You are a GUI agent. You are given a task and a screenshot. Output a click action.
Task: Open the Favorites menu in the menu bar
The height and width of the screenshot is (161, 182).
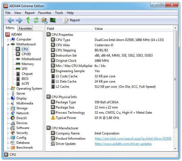coord(45,13)
